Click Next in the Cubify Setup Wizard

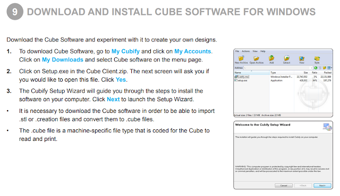point(322,185)
